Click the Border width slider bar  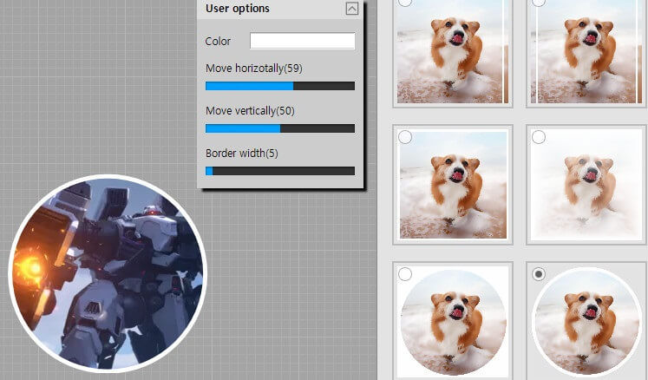tap(279, 171)
